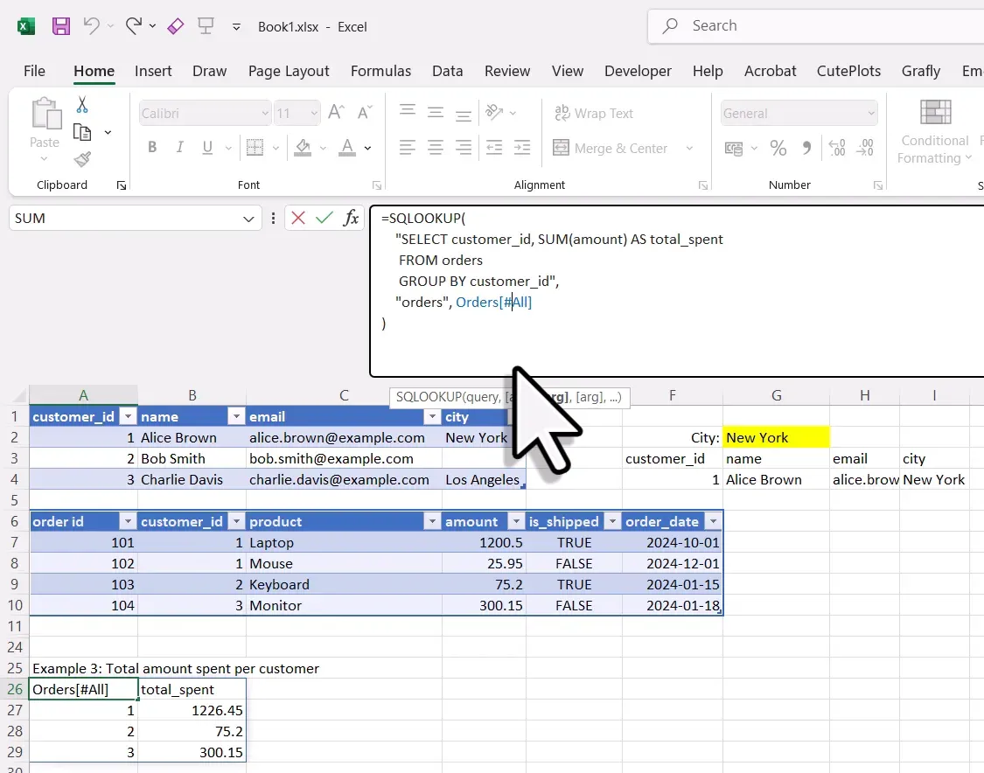Save the workbook with the Save icon

click(60, 26)
